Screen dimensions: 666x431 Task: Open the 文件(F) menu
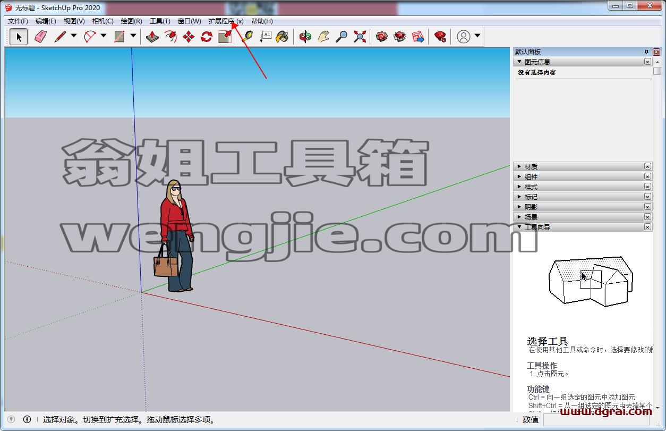pos(18,21)
